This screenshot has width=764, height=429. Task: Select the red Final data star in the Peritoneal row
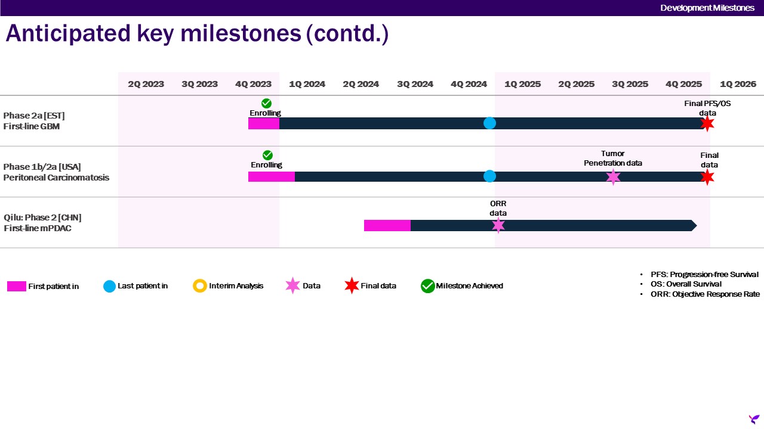[x=707, y=177]
